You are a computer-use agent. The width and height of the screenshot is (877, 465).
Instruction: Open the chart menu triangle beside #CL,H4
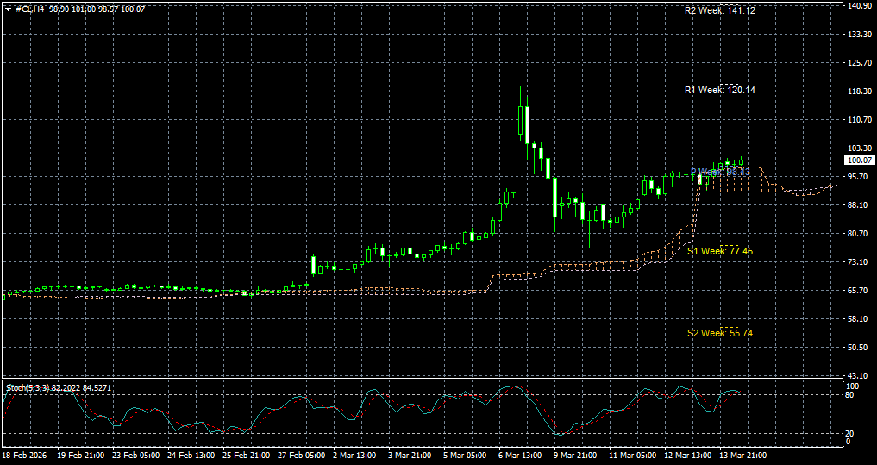point(8,9)
